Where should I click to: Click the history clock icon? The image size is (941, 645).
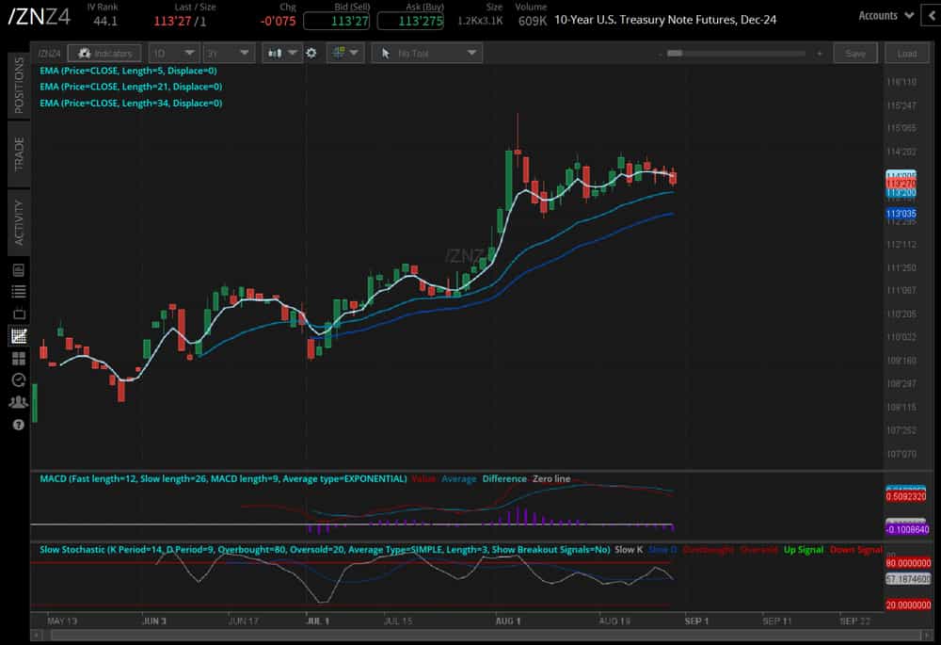coord(17,379)
